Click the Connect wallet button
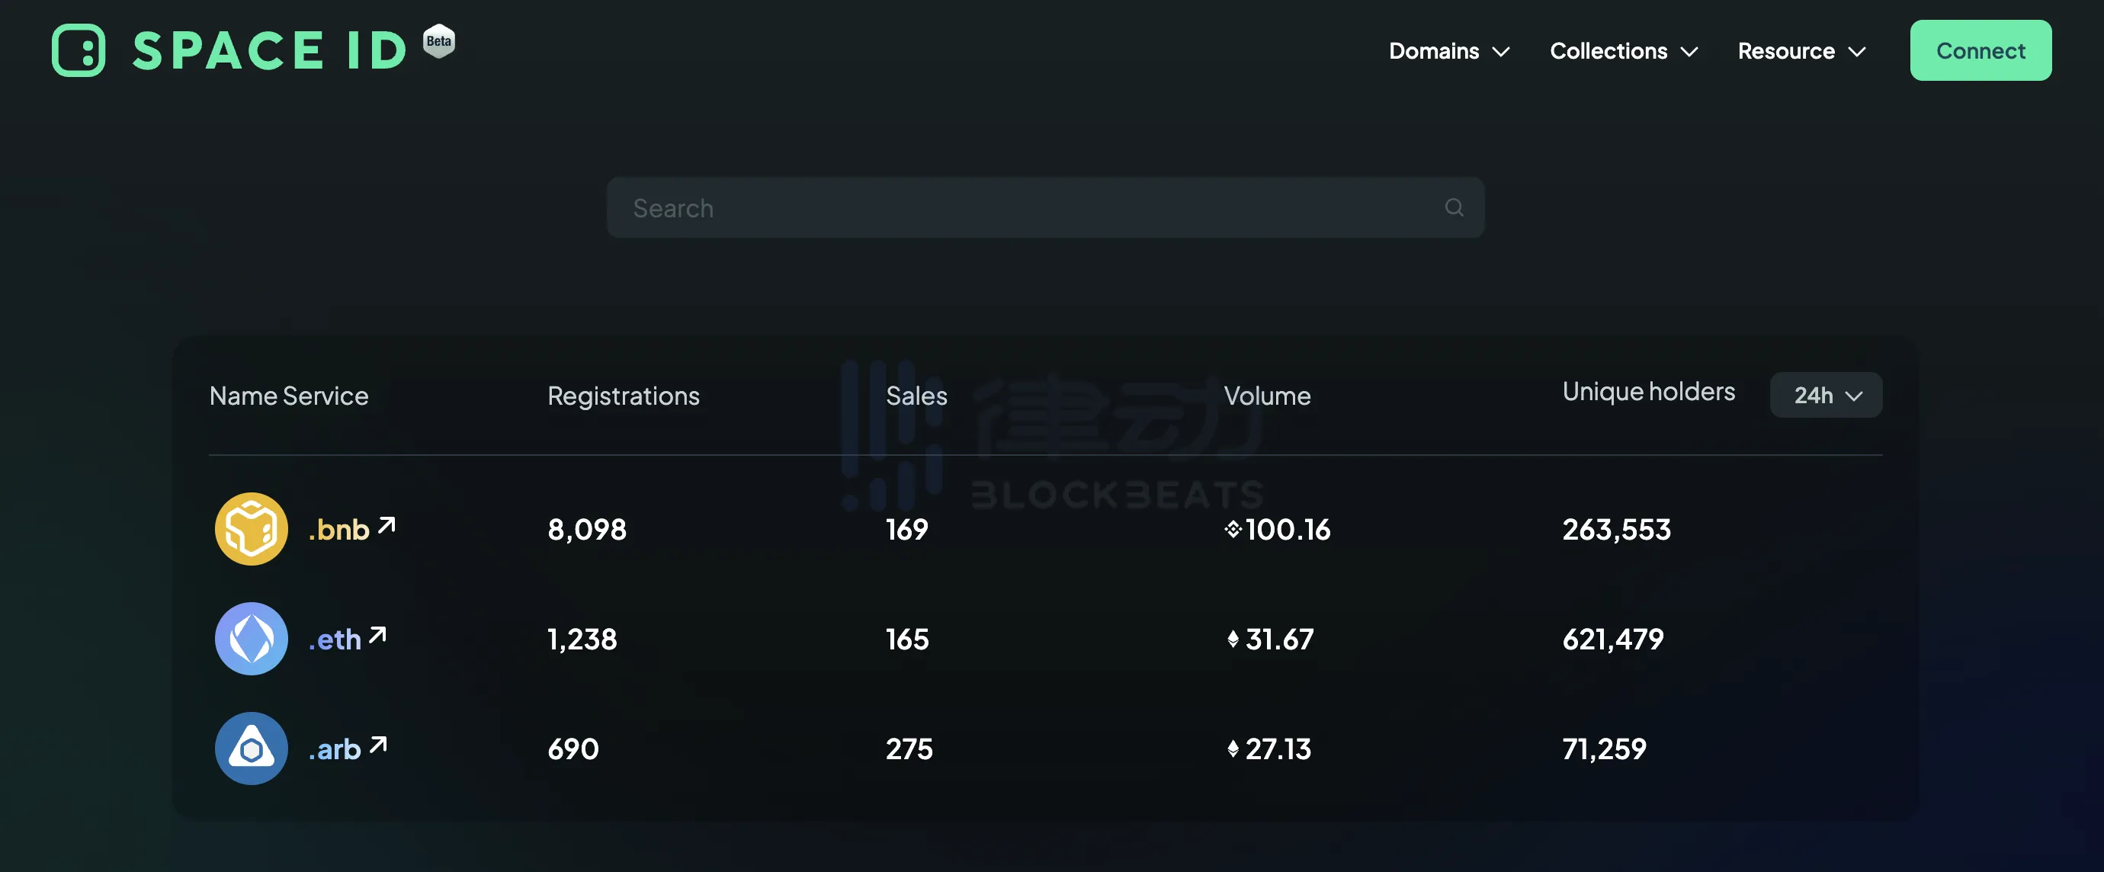The height and width of the screenshot is (872, 2104). pos(1981,50)
